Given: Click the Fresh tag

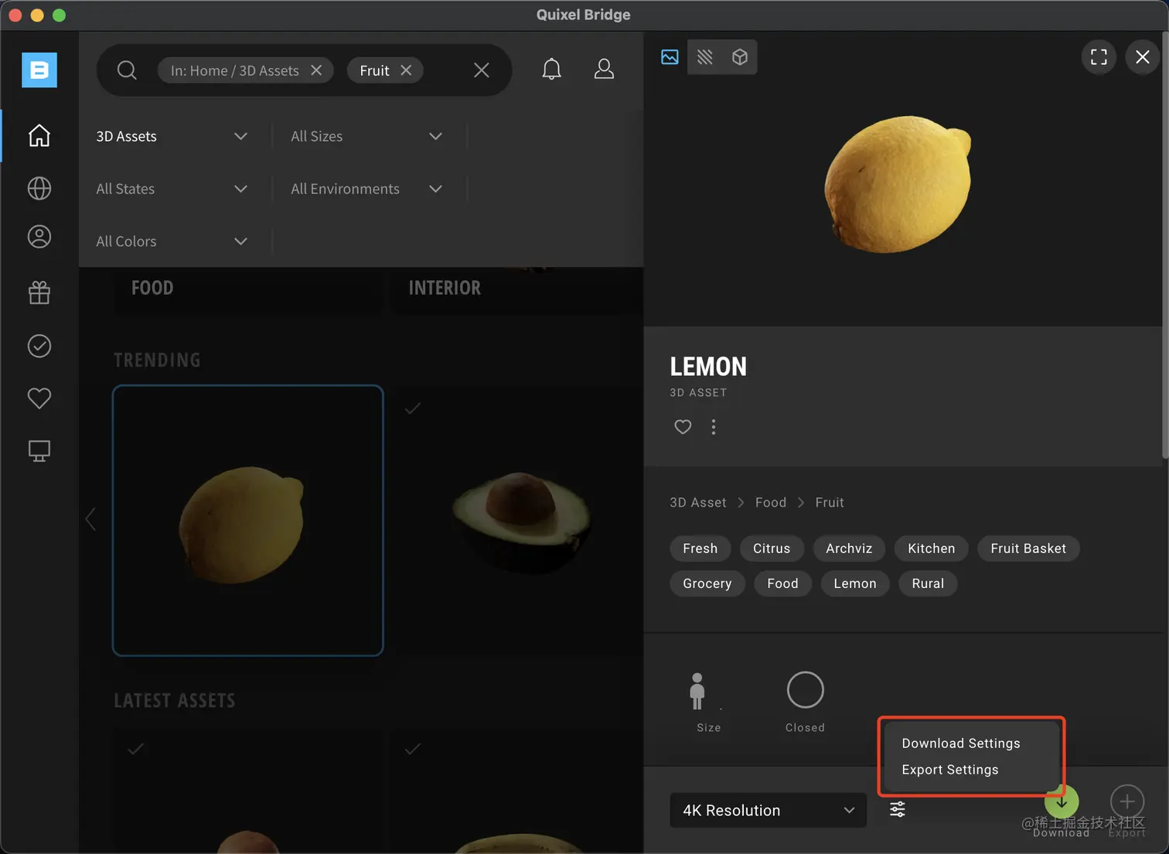Looking at the screenshot, I should click(x=700, y=548).
